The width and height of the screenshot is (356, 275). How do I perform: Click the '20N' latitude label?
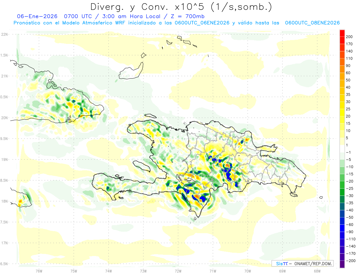pyautogui.click(x=4, y=118)
